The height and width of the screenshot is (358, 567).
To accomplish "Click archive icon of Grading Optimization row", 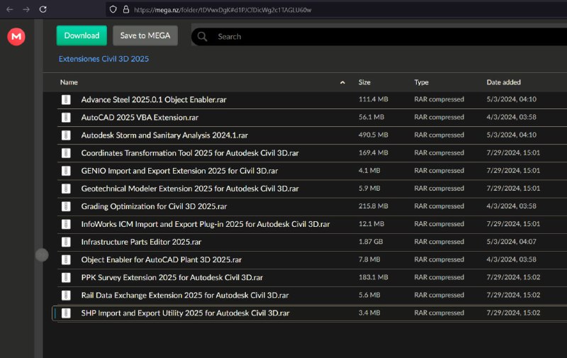I will click(x=66, y=206).
